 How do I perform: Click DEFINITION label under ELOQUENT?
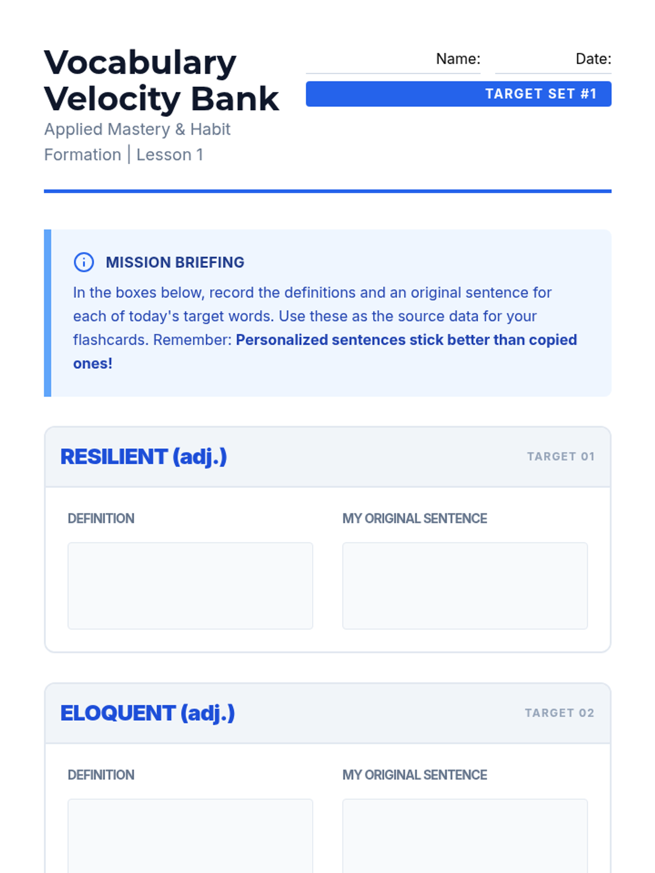pyautogui.click(x=101, y=775)
